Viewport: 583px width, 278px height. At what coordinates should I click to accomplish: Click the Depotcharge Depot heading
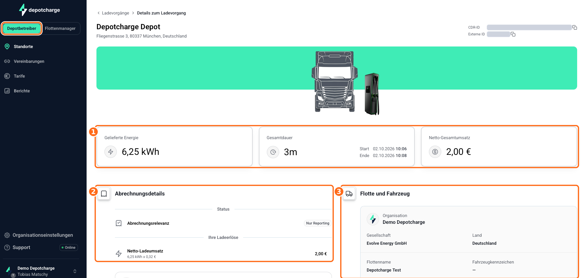[128, 27]
